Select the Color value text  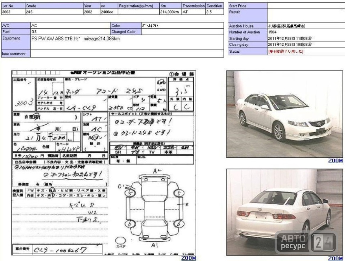pos(150,25)
